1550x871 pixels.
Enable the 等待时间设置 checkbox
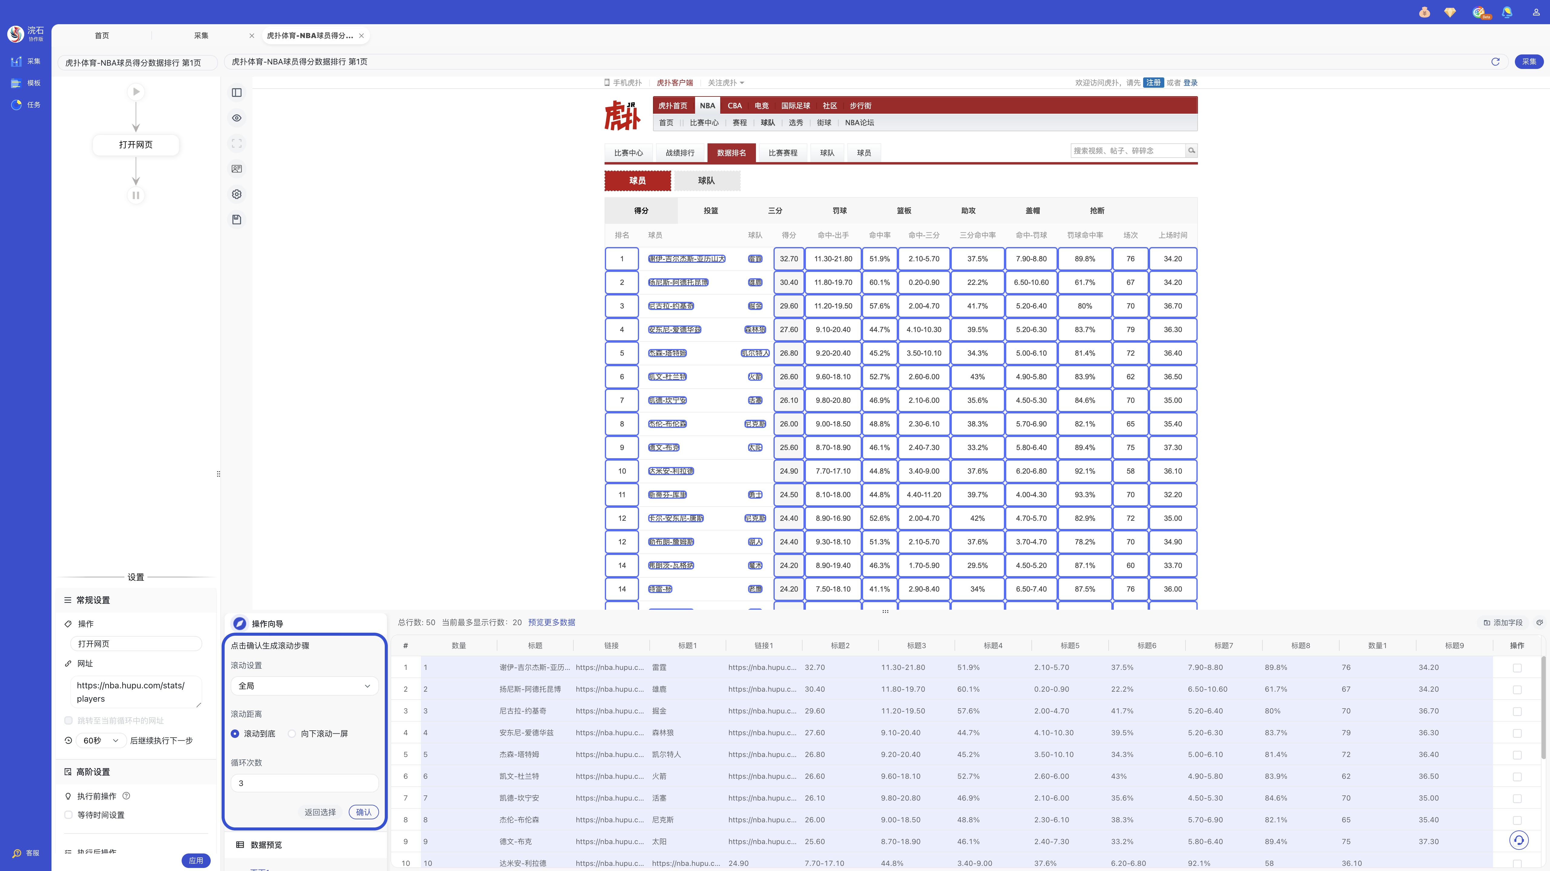(x=69, y=815)
